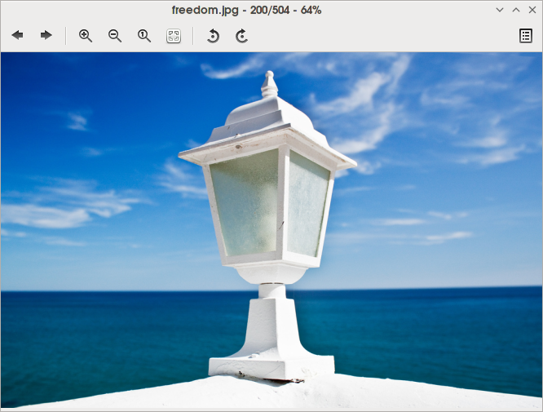Rotate the image clockwise

tap(241, 36)
